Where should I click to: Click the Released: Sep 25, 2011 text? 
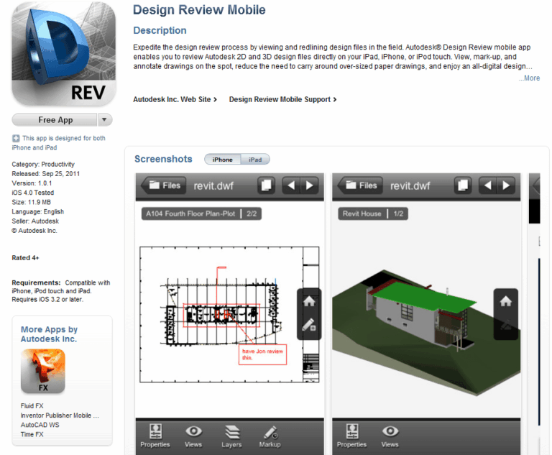tap(46, 174)
